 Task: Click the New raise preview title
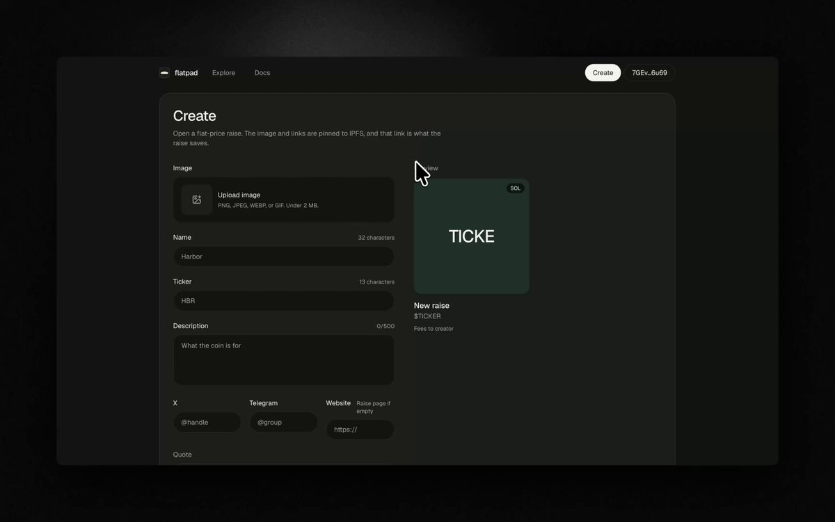(431, 305)
